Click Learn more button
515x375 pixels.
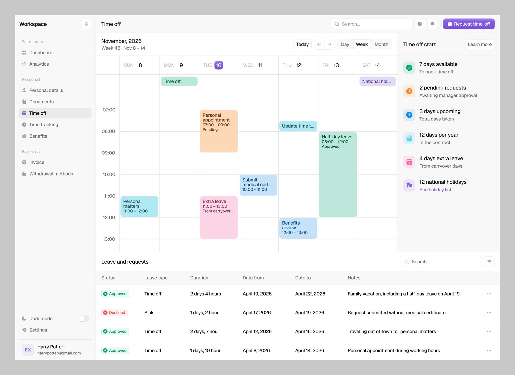(480, 44)
